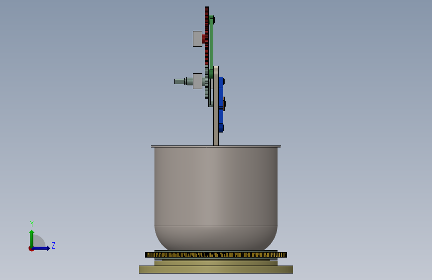This screenshot has height=280, width=432.
Task: Select the lower grey block on the shaft
Action: [x=197, y=81]
